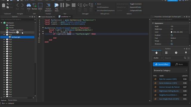Viewport: 191px width, 107px height.
Task: Open the Toolbox Creations lightbulb tab
Action: (186, 53)
